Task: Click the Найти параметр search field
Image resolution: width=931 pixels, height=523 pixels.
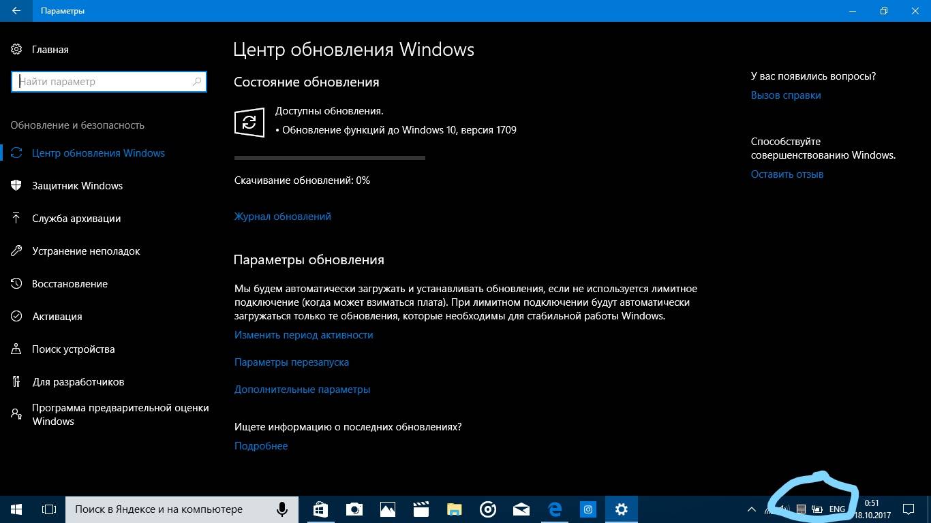Action: coord(109,82)
